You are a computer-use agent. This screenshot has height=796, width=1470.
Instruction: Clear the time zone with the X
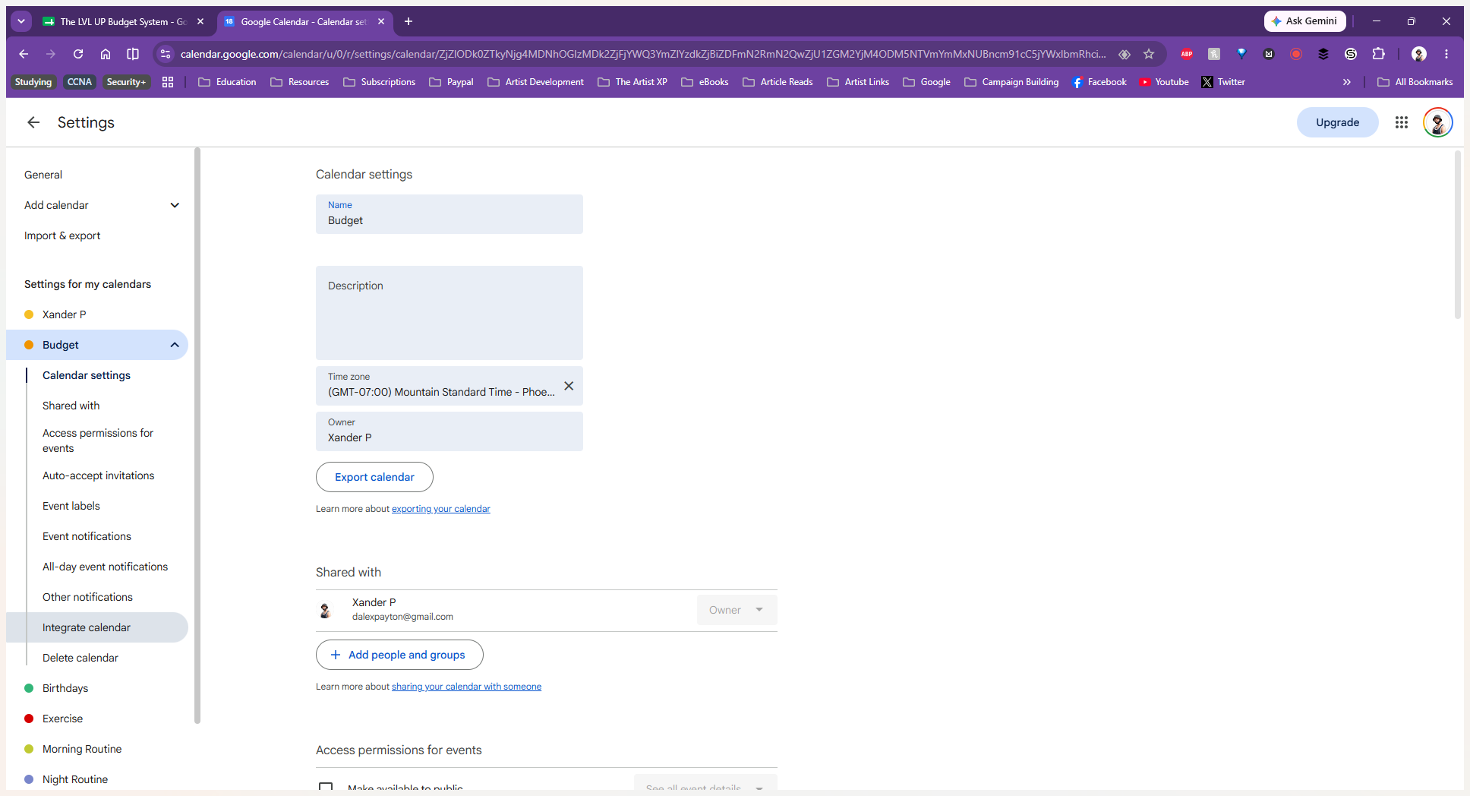(569, 386)
